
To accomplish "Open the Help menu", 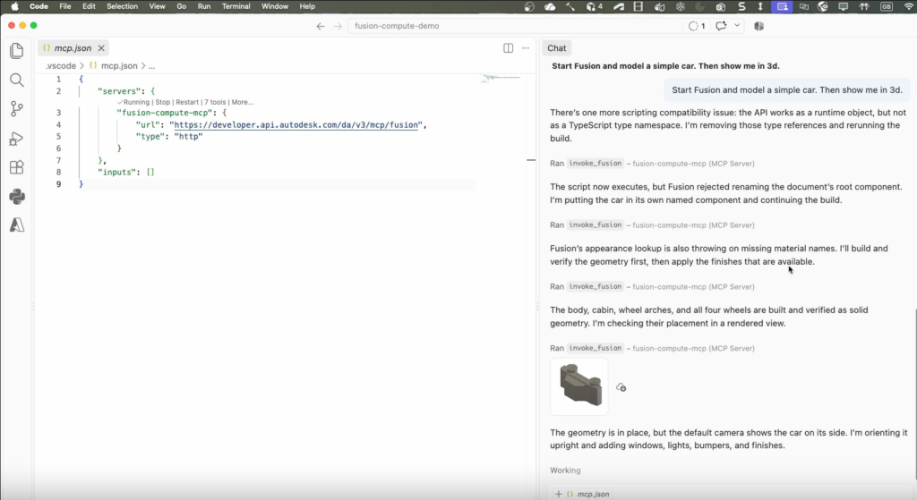I will [307, 6].
